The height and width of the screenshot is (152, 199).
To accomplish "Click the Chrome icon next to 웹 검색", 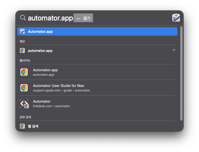I will (x=22, y=126).
